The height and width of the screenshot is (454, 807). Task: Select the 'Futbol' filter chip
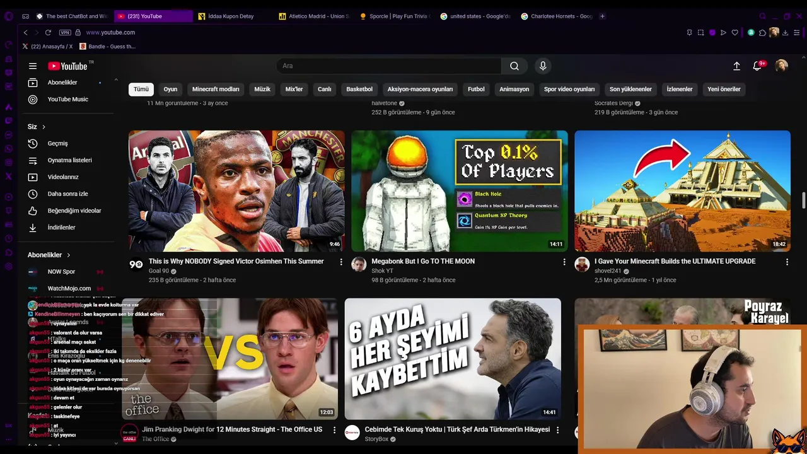coord(476,89)
